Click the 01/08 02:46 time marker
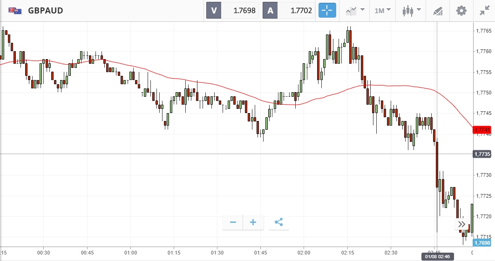 [x=436, y=256]
